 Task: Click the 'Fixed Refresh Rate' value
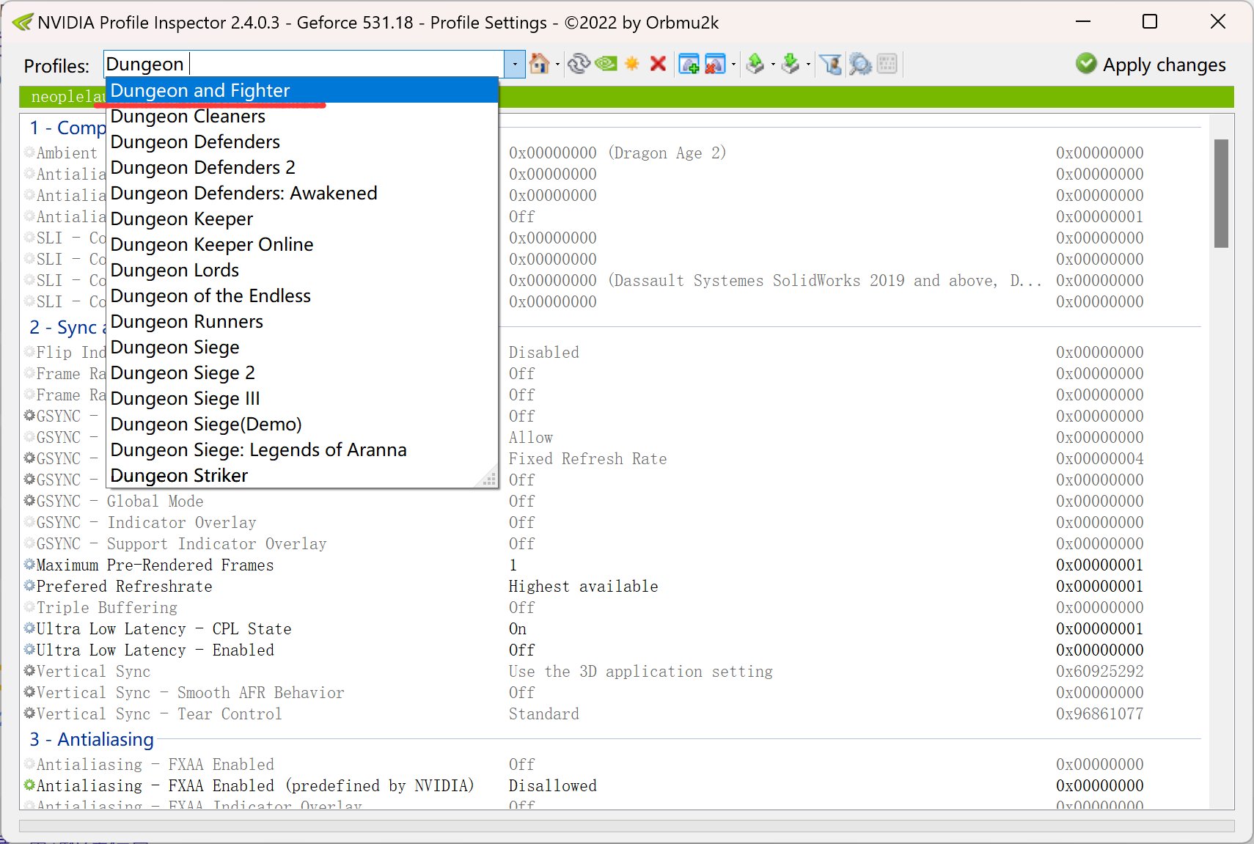(x=587, y=459)
